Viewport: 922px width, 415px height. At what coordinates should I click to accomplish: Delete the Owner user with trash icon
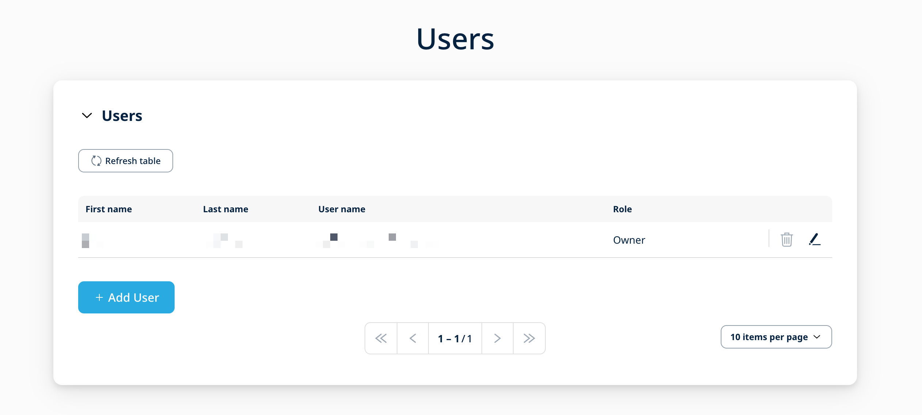click(786, 240)
